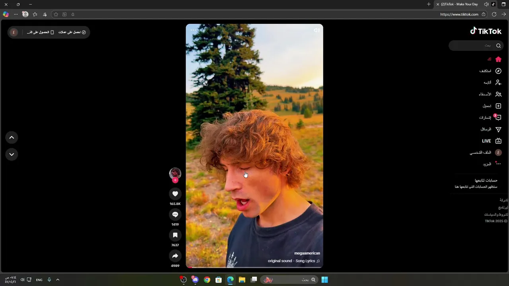509x286 pixels.
Task: Open the LIVE section
Action: pos(492,141)
